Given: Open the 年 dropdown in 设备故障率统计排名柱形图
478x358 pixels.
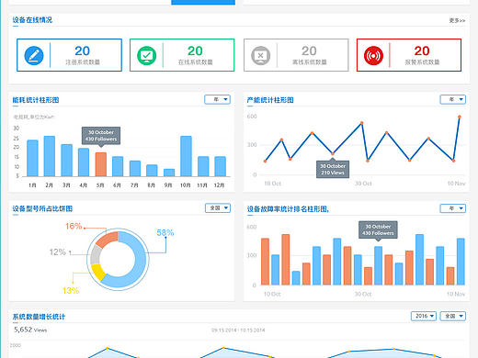Looking at the screenshot, I should click(453, 208).
